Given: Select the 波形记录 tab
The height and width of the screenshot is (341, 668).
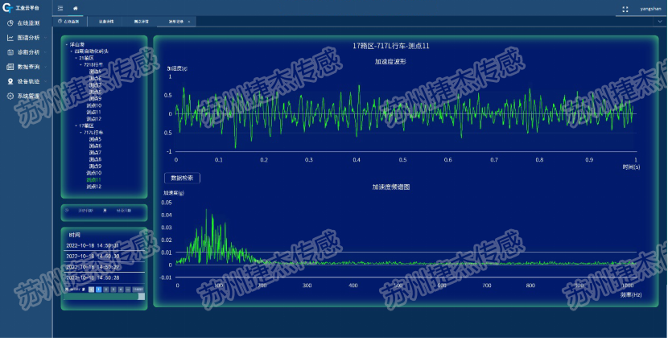Looking at the screenshot, I should [176, 21].
